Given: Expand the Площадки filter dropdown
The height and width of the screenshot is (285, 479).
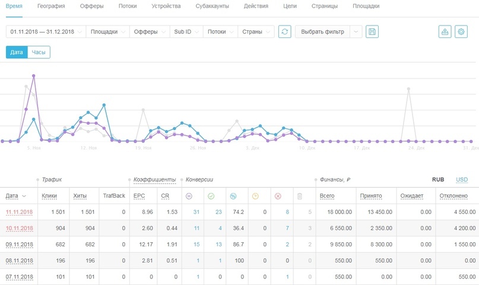Looking at the screenshot, I should (x=107, y=31).
